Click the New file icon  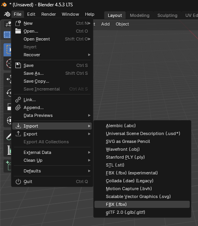(x=18, y=23)
